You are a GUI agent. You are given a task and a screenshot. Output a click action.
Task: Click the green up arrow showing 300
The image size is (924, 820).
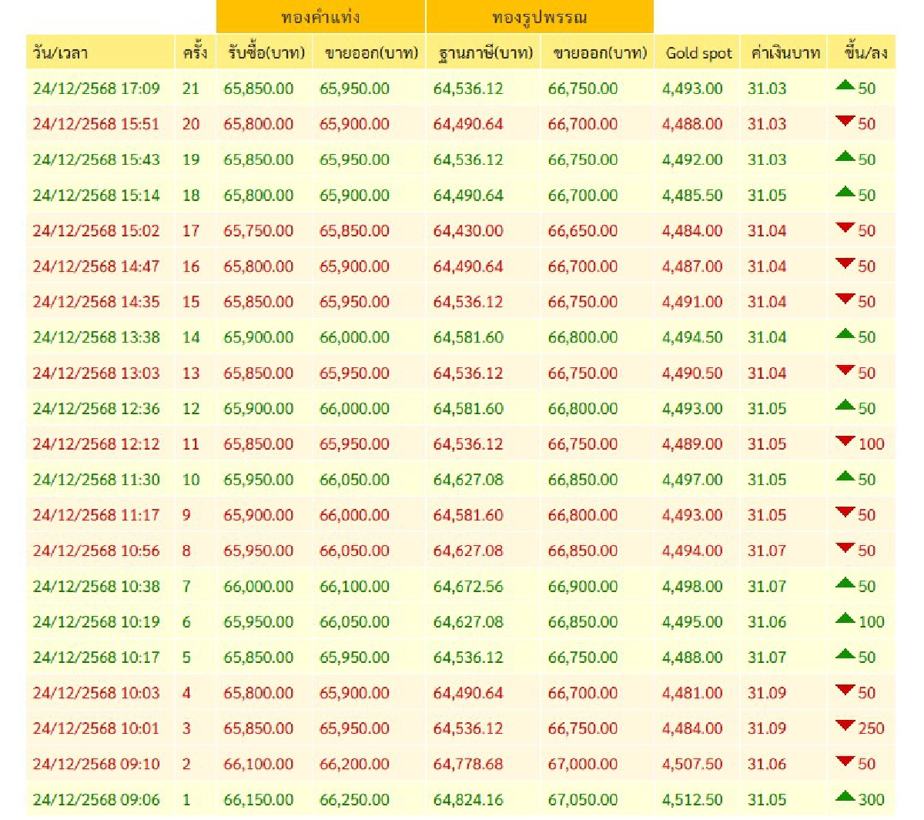pos(845,797)
